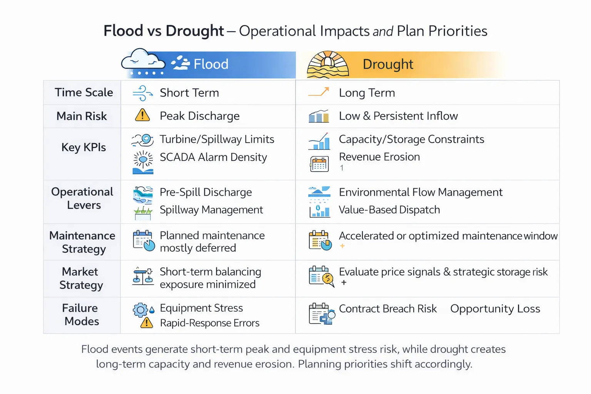Click the sun over waves Drought icon
Image resolution: width=591 pixels, height=394 pixels.
coord(328,65)
